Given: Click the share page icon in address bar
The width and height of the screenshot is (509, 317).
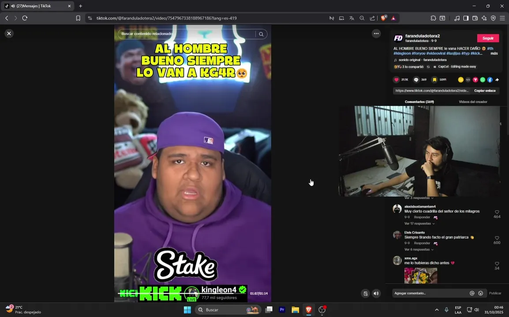Looking at the screenshot, I should [x=372, y=18].
